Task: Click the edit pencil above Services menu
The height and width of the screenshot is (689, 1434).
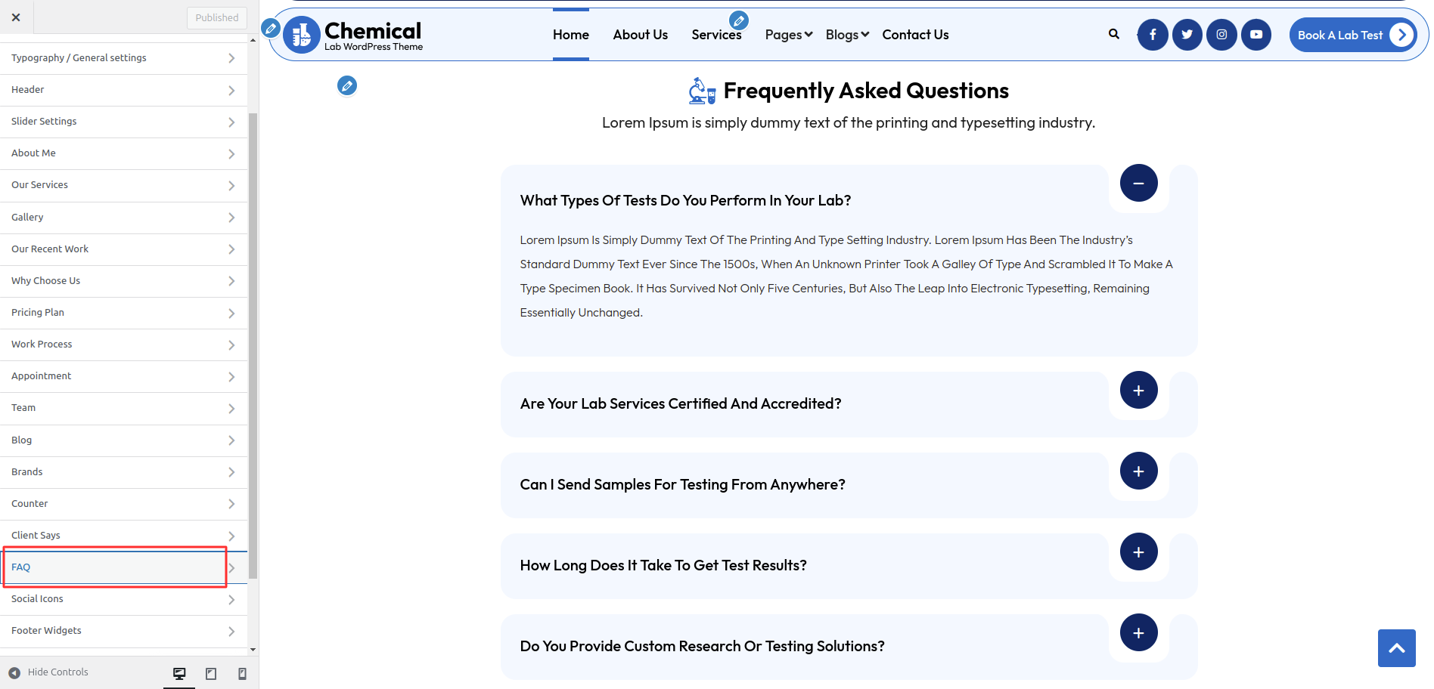Action: point(738,20)
